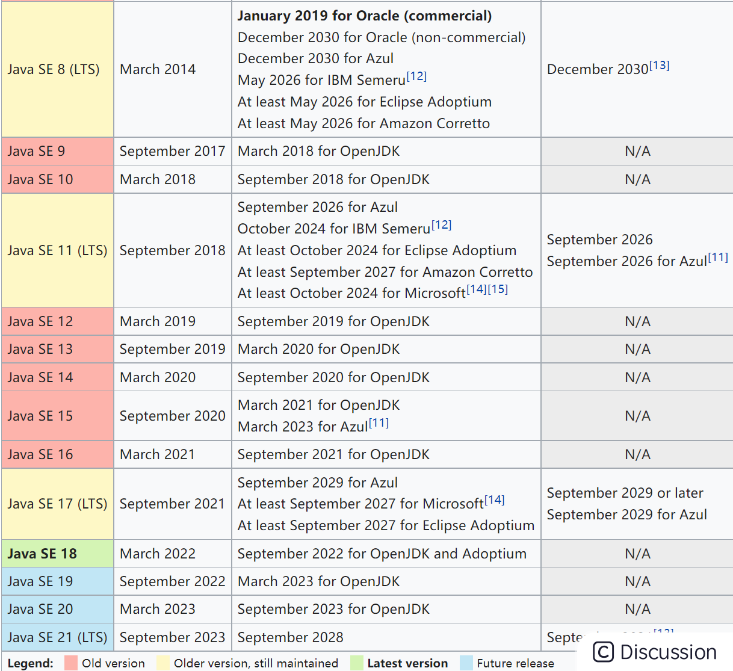Open reference [13] after December 2030
733x671 pixels.
click(659, 65)
